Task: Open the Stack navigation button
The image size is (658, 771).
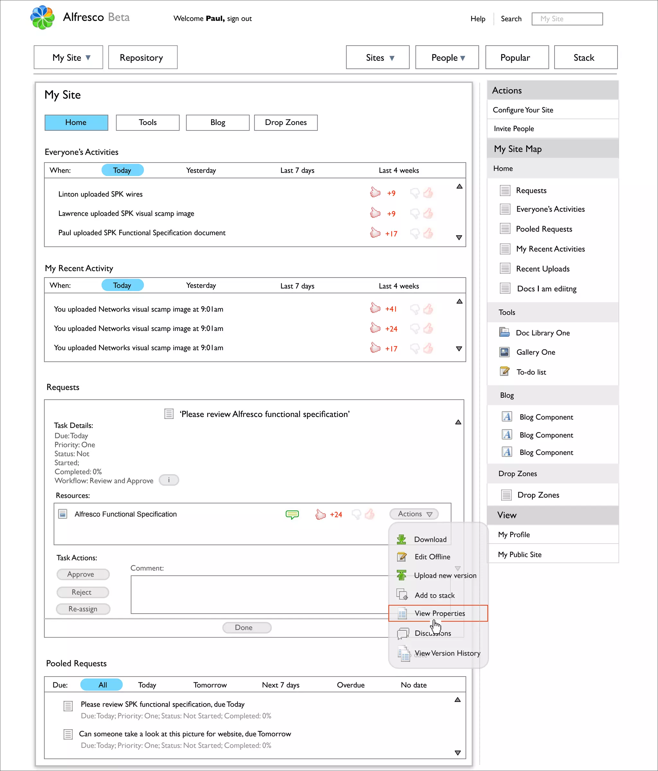Action: tap(586, 57)
